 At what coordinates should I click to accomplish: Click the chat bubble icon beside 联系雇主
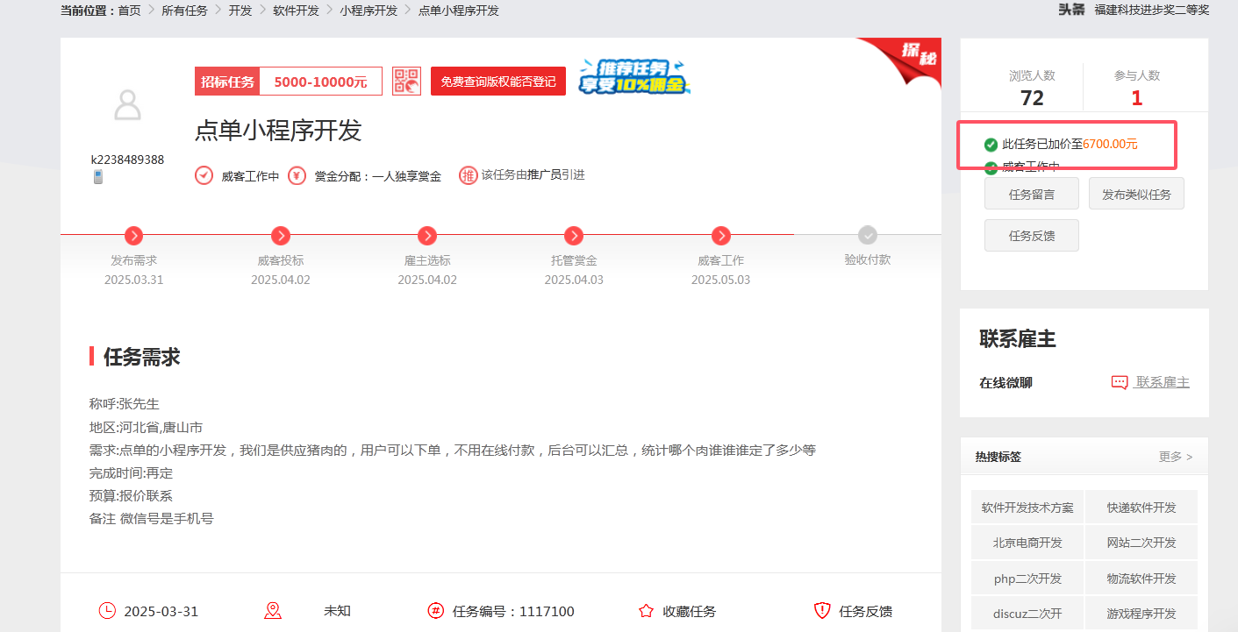point(1119,382)
